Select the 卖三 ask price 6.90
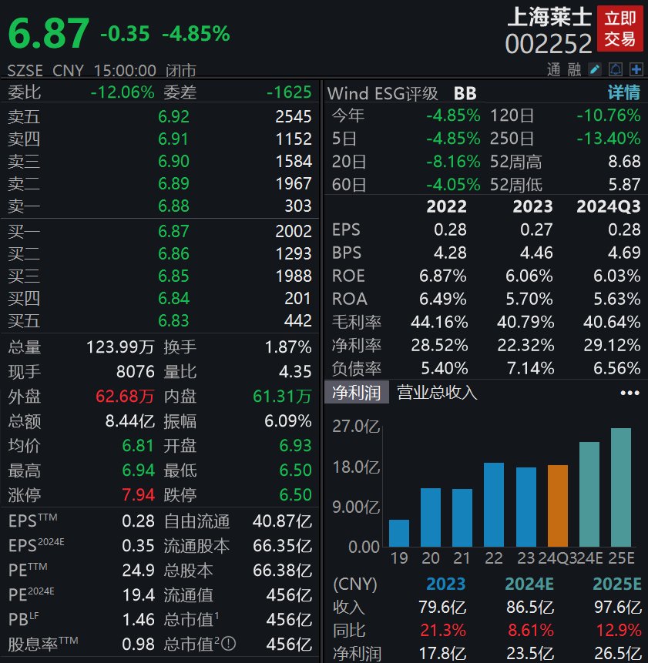Screen dimensions: 648x663 (173, 161)
